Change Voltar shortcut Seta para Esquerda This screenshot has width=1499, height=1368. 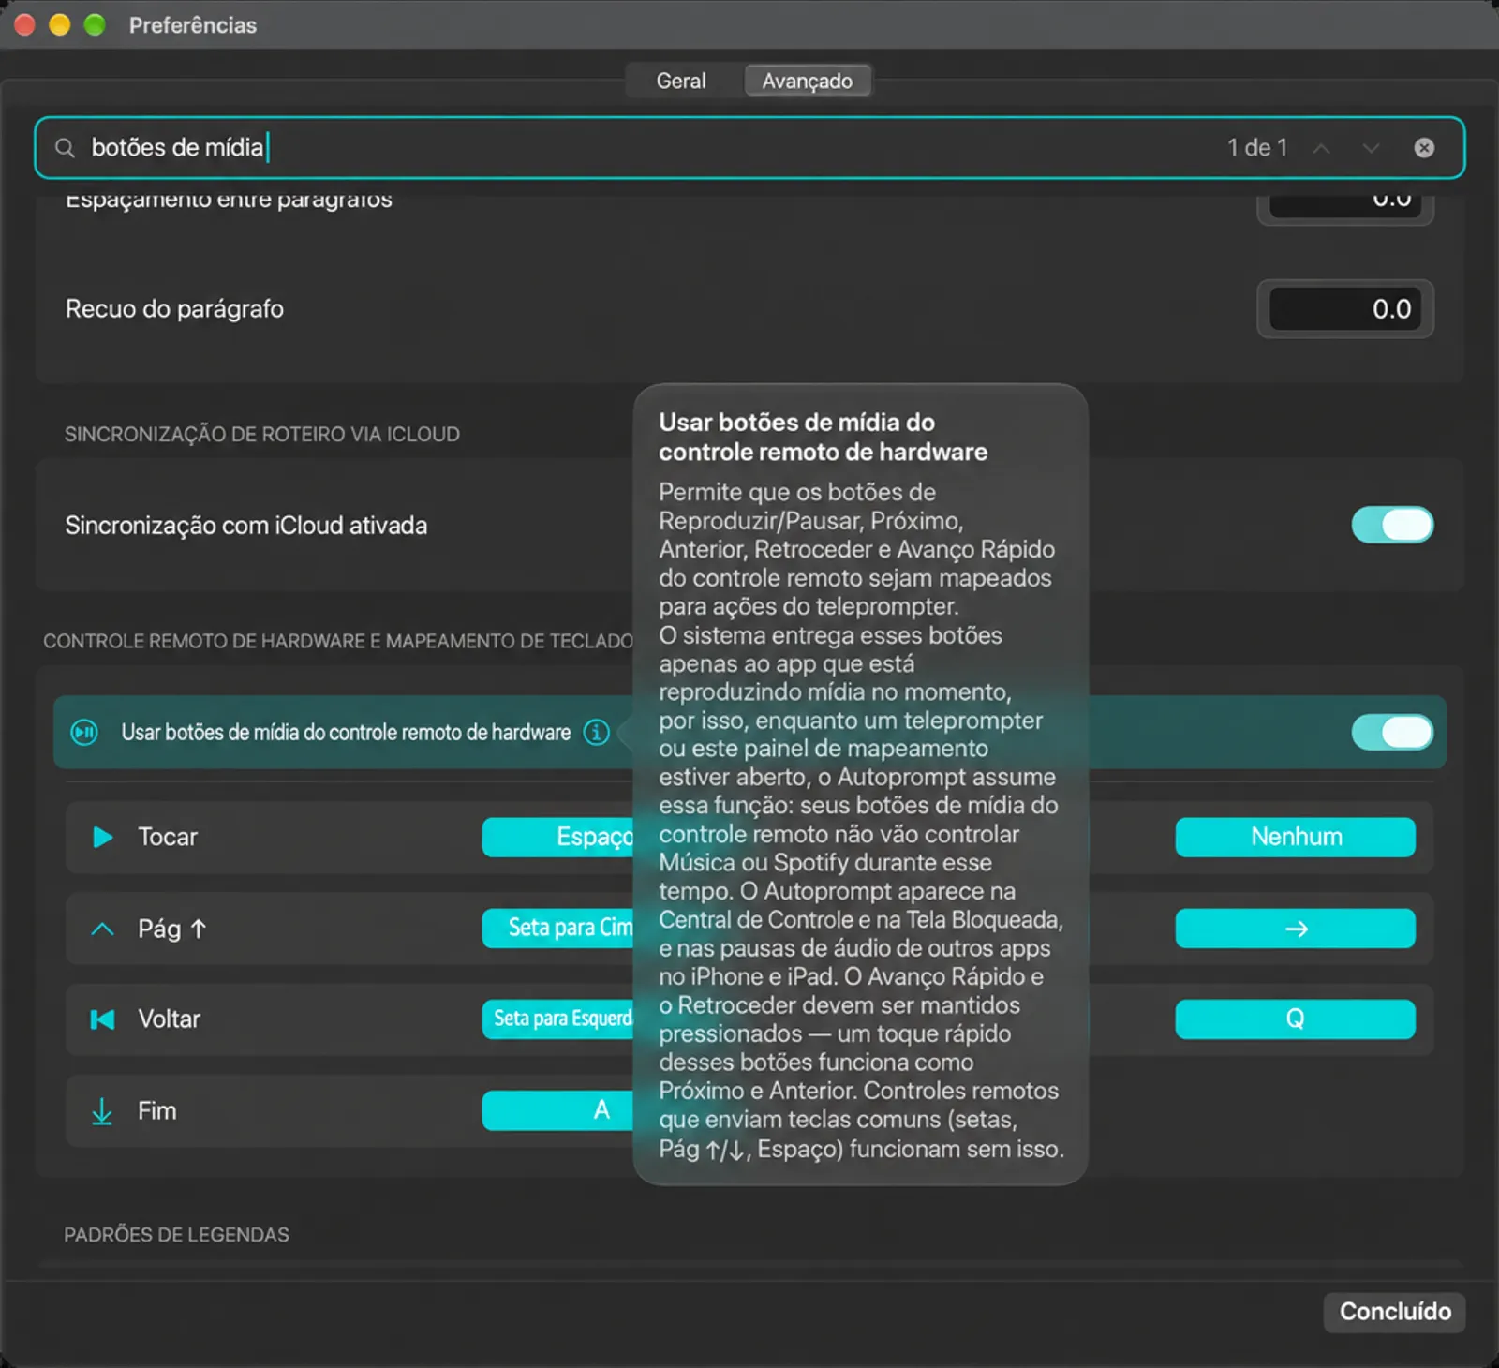coord(558,1019)
